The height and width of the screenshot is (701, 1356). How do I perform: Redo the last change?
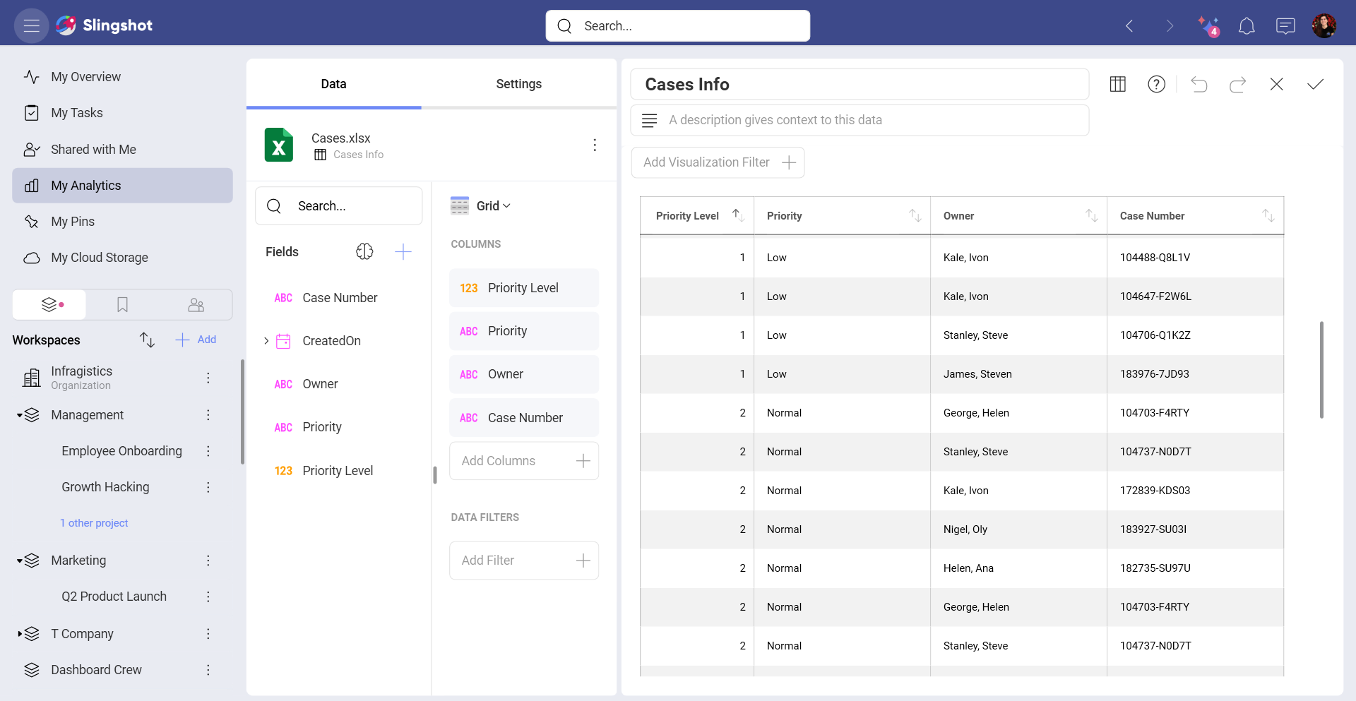[x=1237, y=84]
